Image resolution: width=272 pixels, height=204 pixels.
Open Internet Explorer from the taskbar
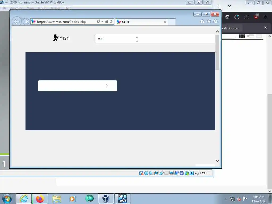(x=24, y=199)
